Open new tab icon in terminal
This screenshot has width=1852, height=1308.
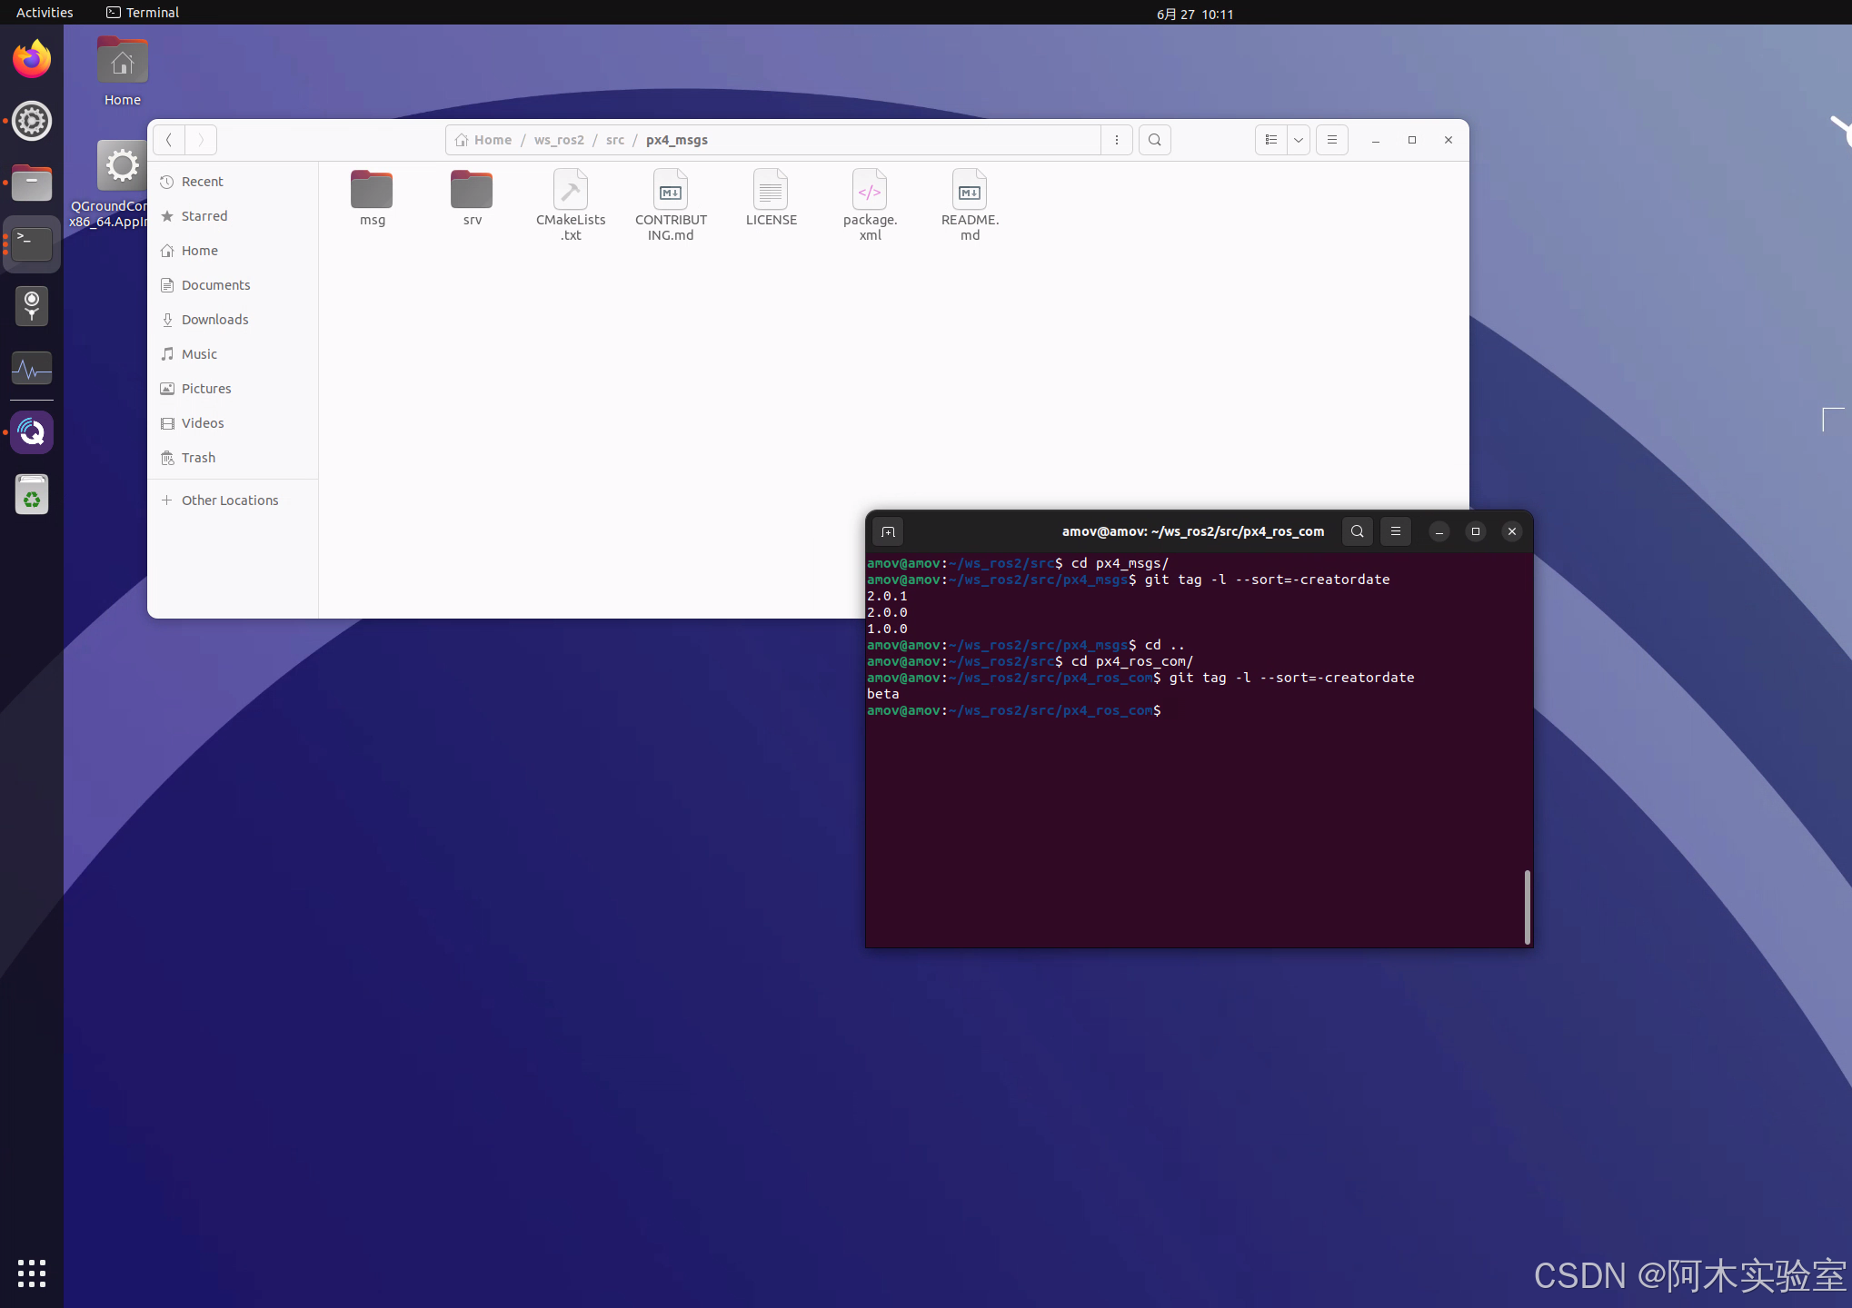coord(888,531)
